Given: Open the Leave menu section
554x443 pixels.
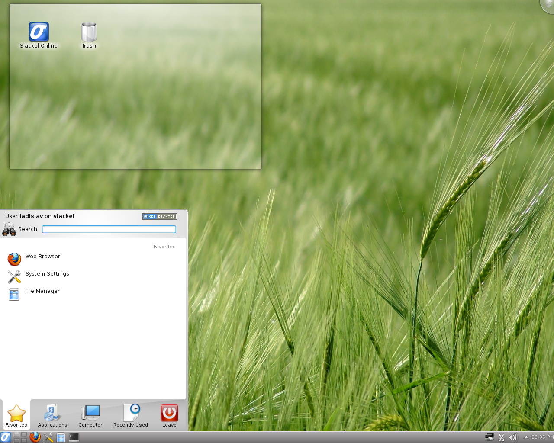Looking at the screenshot, I should [x=169, y=415].
